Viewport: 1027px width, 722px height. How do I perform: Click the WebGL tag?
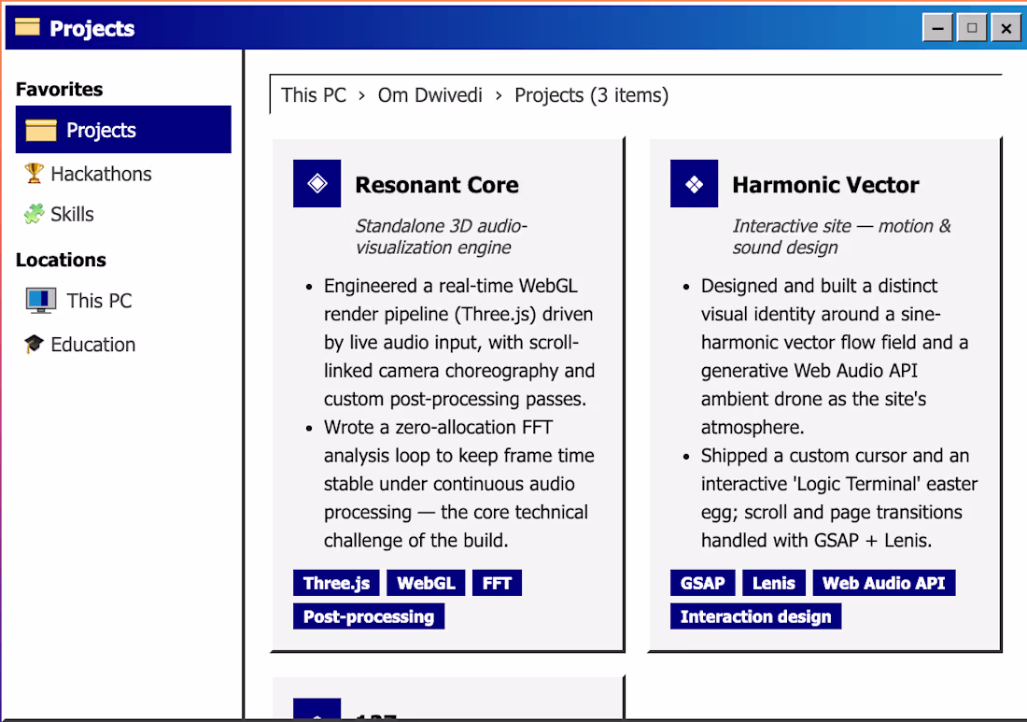pos(426,583)
